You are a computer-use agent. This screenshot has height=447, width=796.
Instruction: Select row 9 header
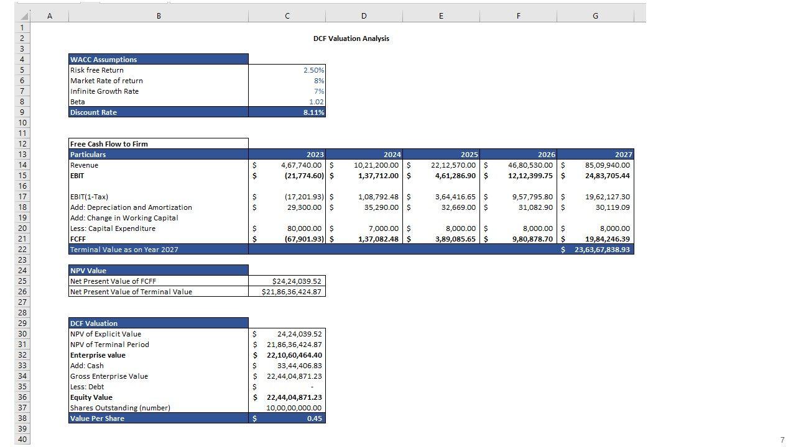(x=22, y=112)
